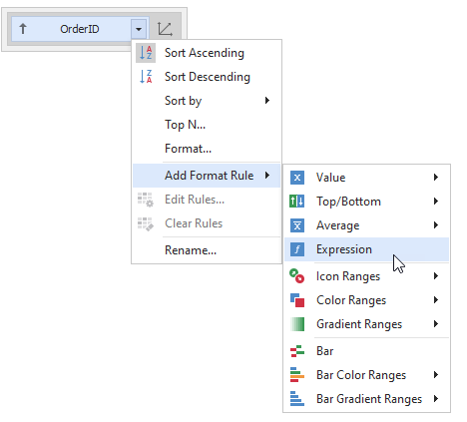Click the Value format rule icon

297,178
